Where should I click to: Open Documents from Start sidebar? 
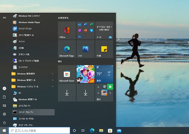(4, 97)
